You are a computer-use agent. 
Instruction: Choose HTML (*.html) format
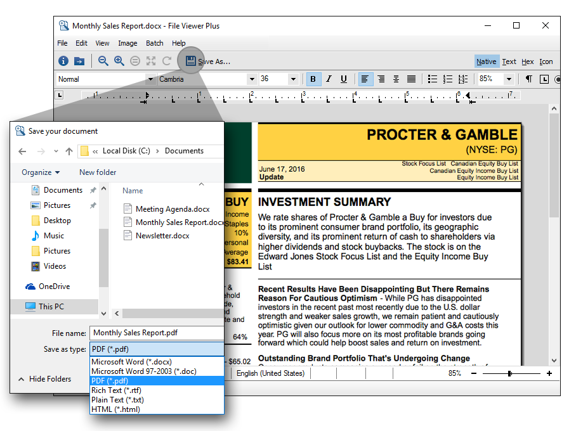(157, 409)
